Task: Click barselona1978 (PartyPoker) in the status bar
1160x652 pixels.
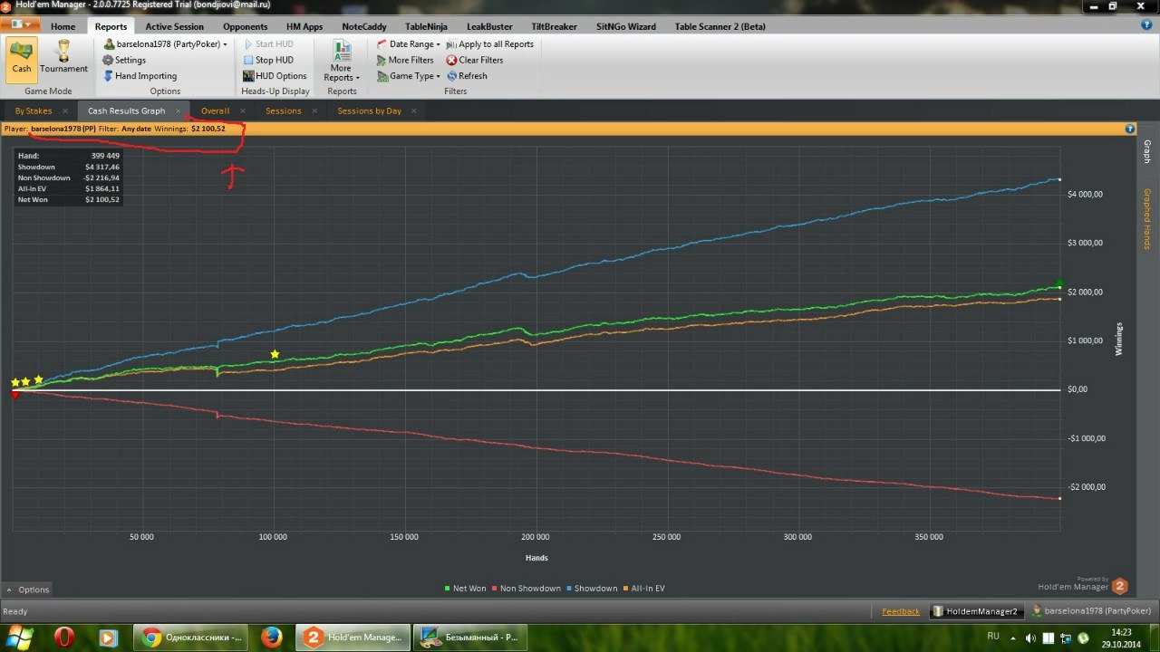Action: pos(1091,611)
